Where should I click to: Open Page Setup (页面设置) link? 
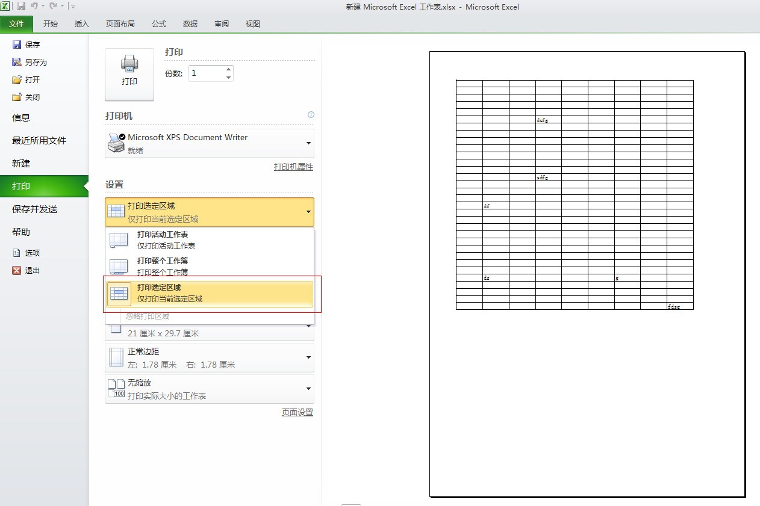297,412
